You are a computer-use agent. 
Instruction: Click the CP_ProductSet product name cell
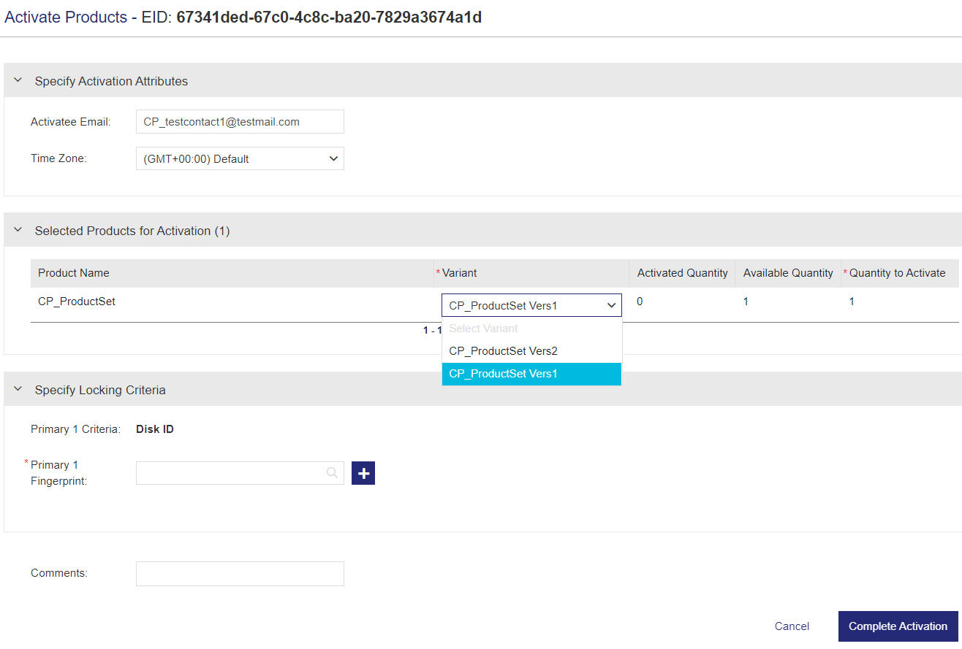click(x=77, y=301)
